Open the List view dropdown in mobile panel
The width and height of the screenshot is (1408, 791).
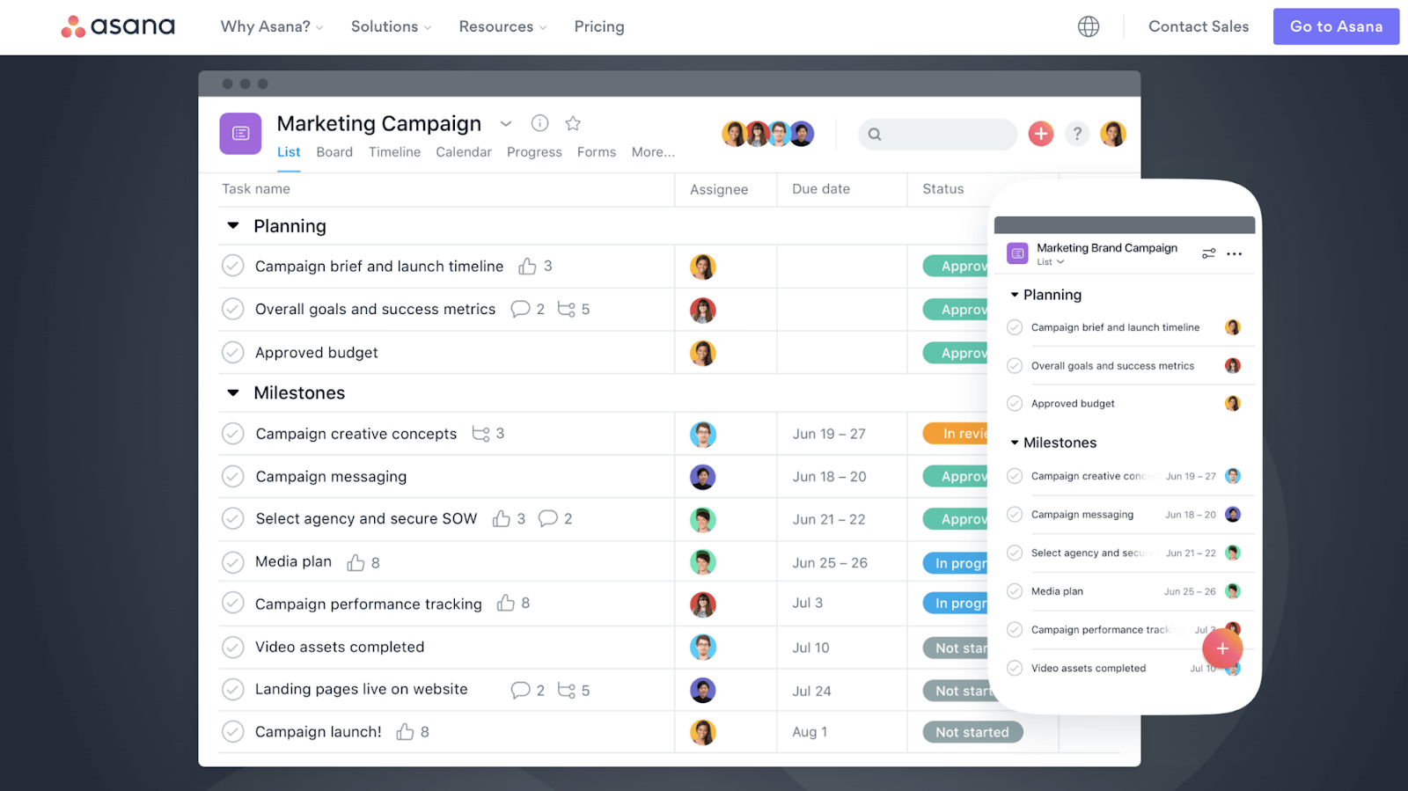pos(1051,262)
